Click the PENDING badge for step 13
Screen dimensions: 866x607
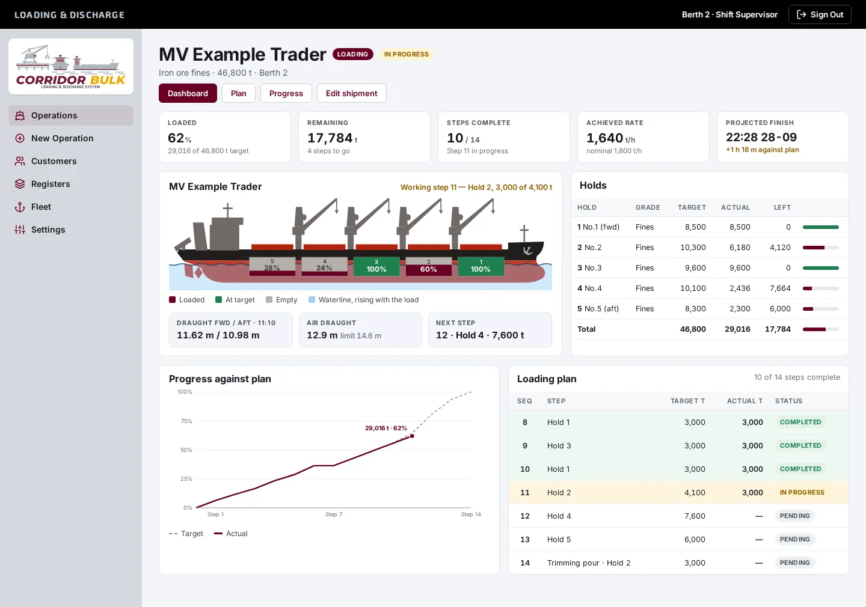click(x=795, y=540)
